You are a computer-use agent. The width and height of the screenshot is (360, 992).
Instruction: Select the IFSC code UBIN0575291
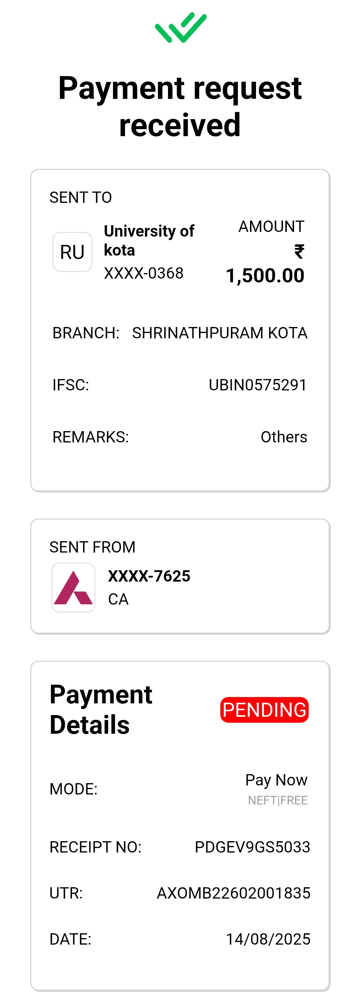tap(258, 385)
